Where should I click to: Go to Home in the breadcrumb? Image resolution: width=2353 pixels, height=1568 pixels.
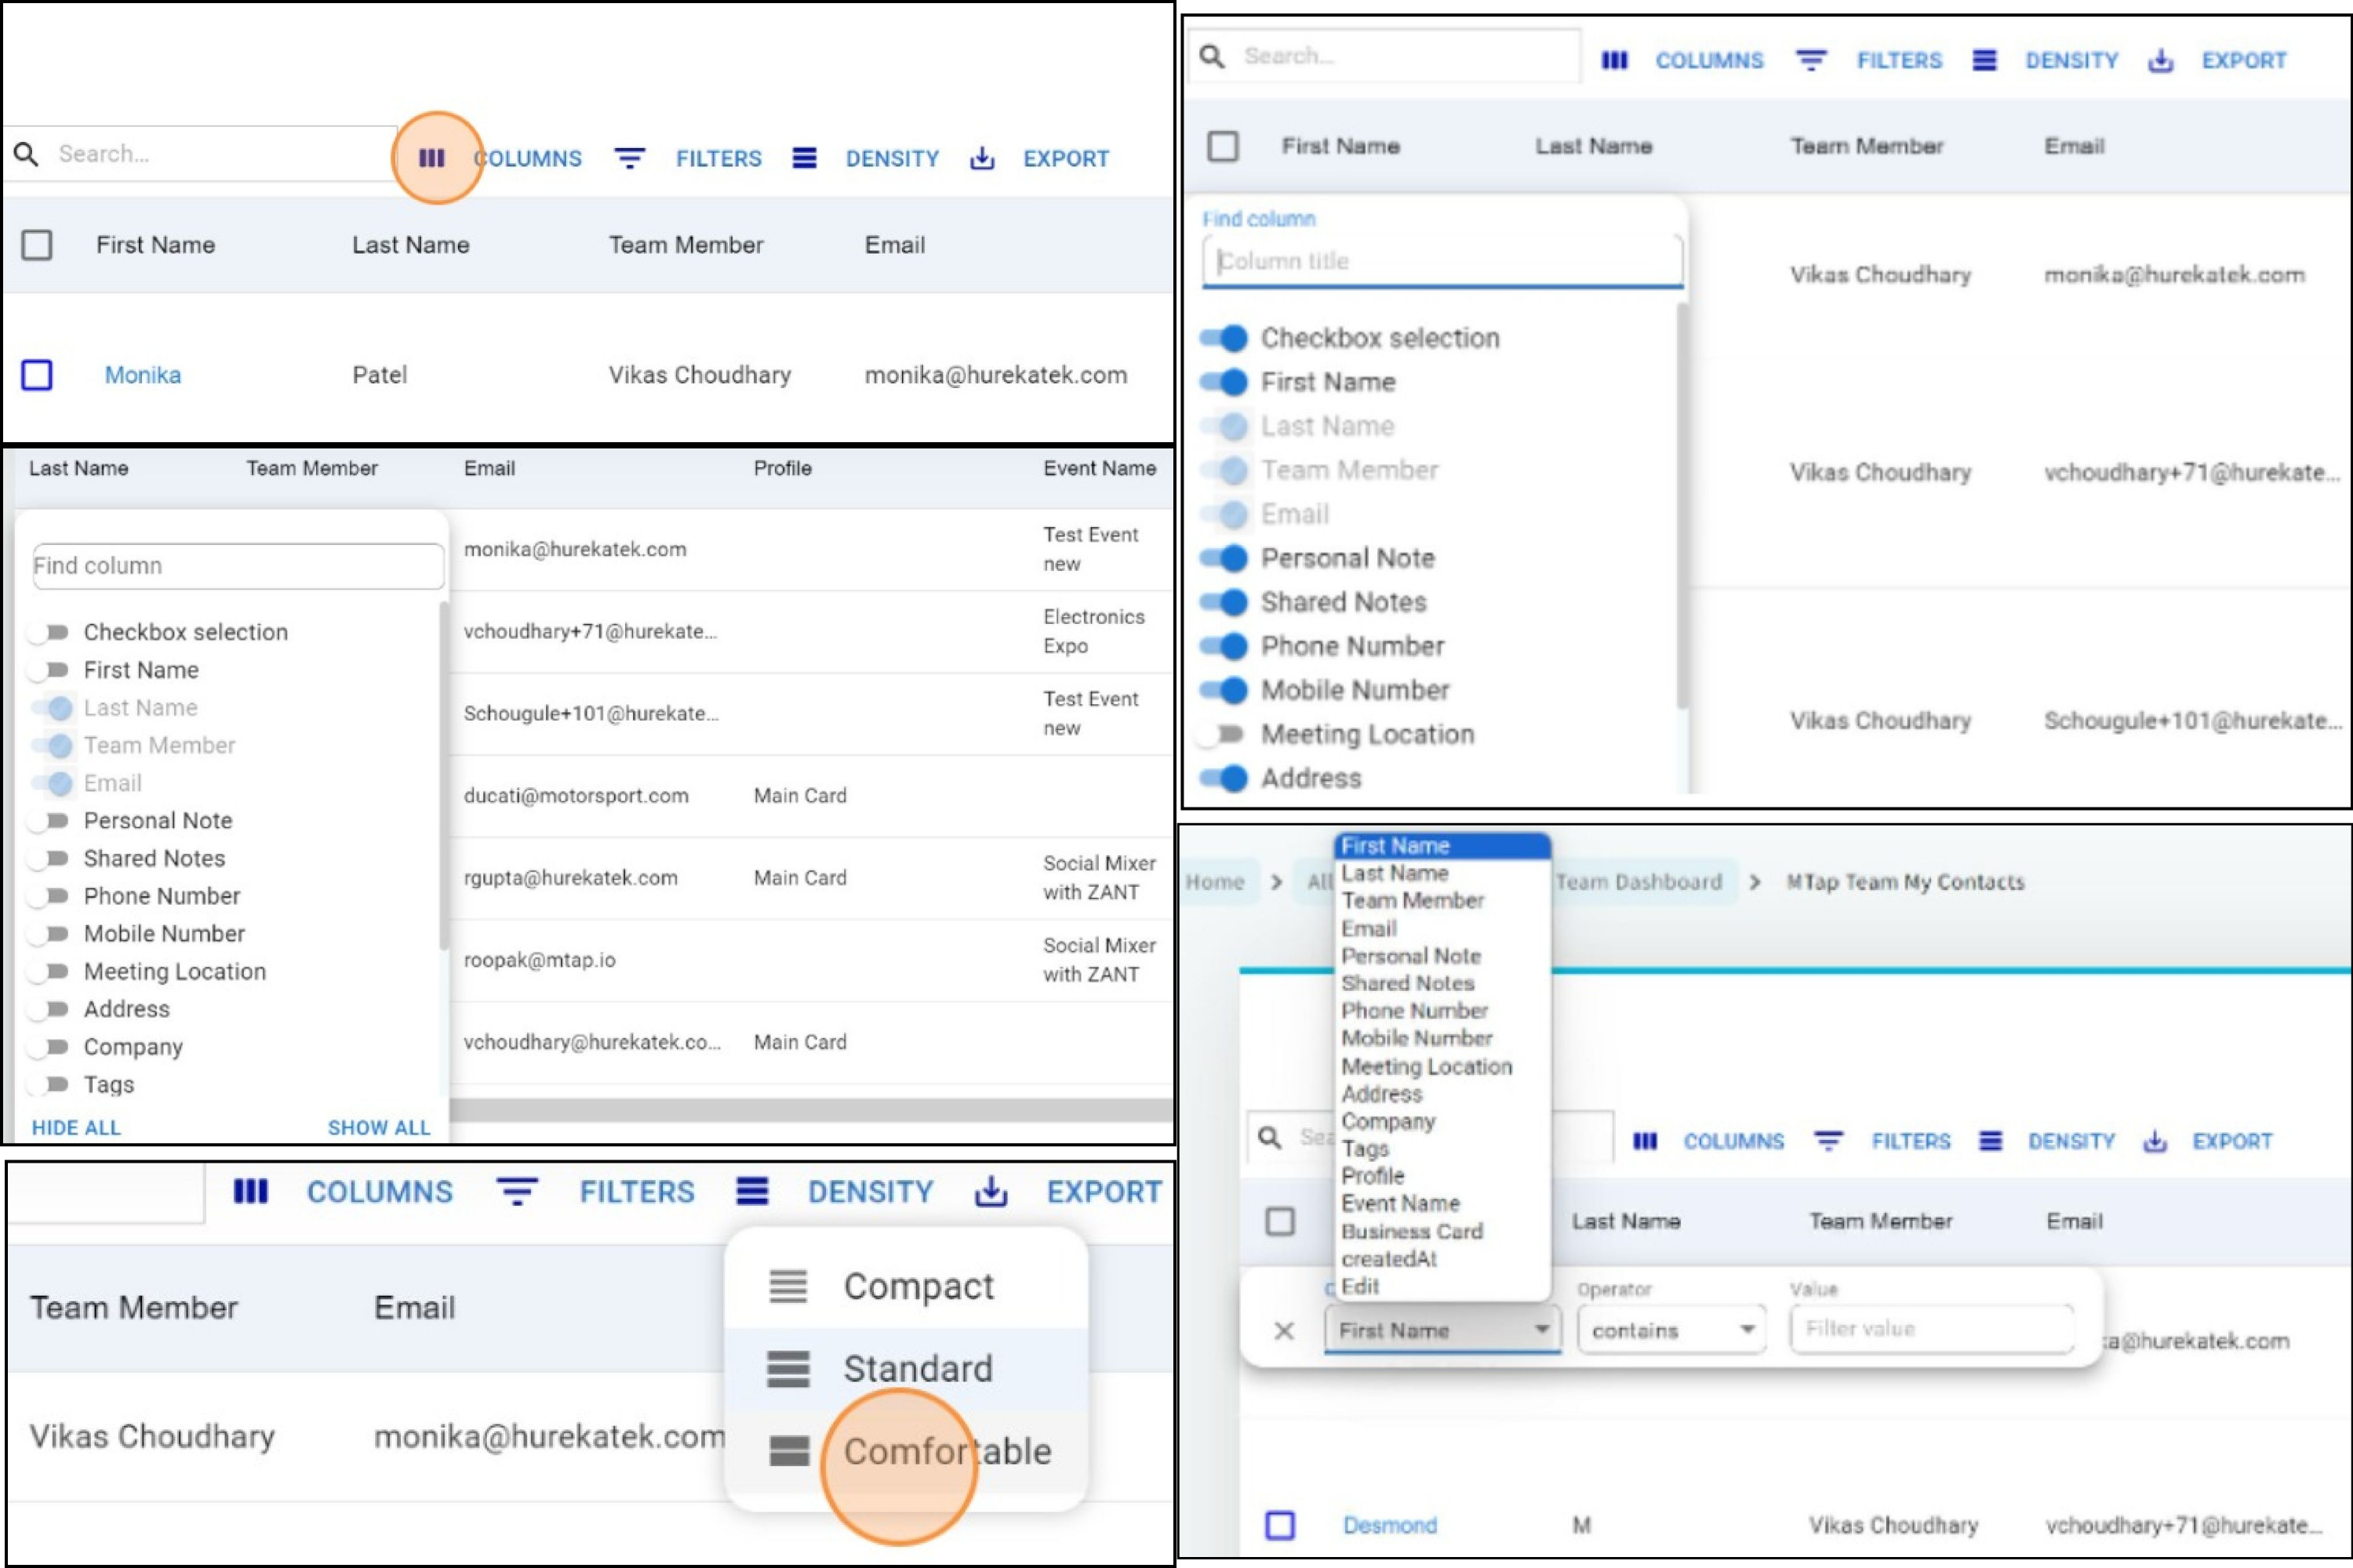click(1214, 882)
